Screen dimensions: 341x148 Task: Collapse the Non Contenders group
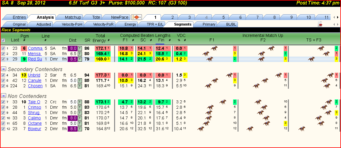click(4, 96)
